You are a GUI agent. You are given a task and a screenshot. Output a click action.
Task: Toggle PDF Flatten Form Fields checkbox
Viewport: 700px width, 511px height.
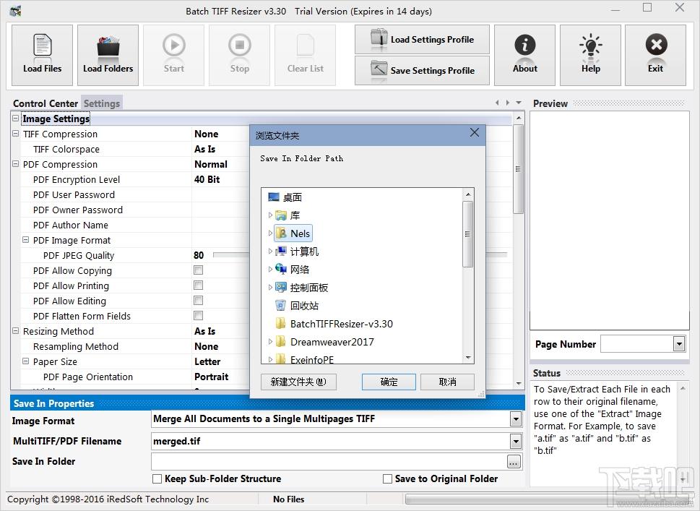point(198,316)
